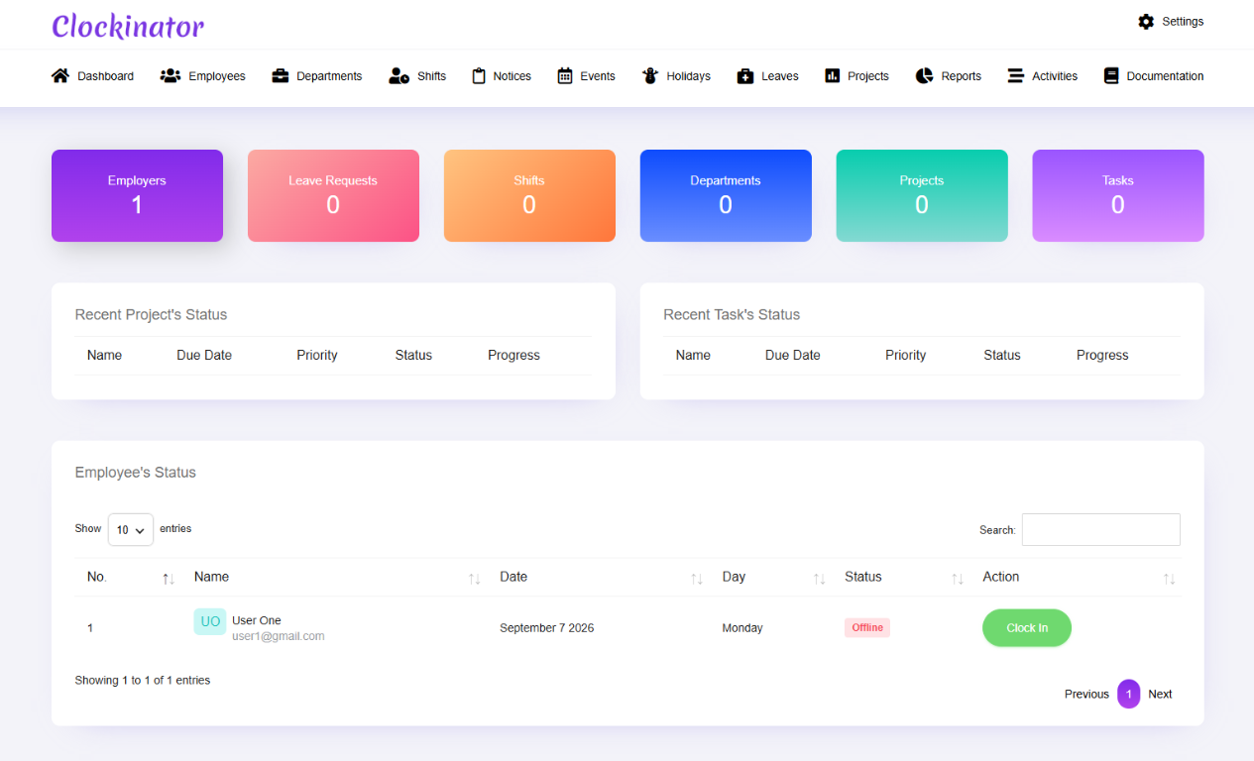
Task: Click the Notices clipboard icon
Action: 479,75
